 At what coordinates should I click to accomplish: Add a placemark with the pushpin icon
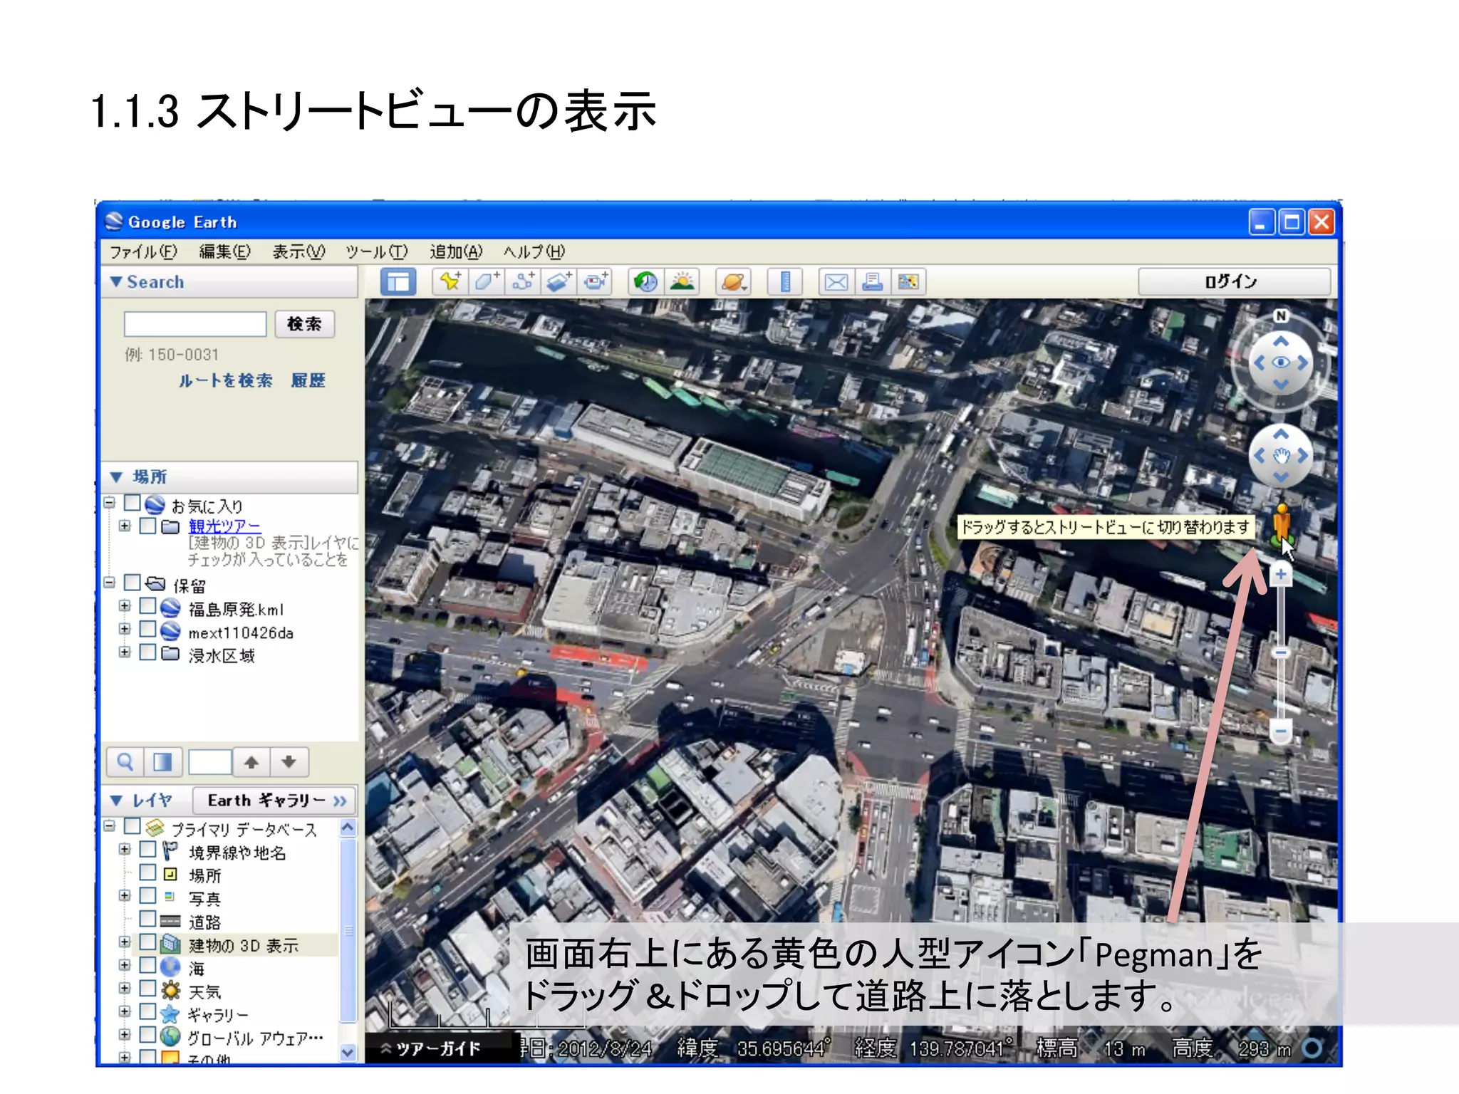[x=450, y=282]
